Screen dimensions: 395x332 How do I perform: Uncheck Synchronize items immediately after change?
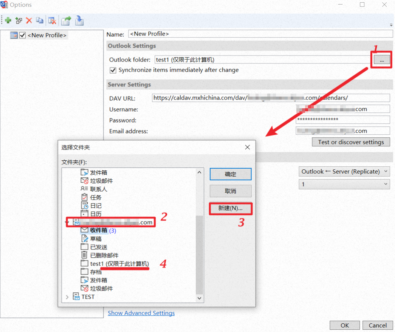click(113, 70)
